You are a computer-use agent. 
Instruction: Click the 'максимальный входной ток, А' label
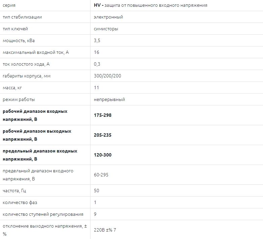(36, 53)
